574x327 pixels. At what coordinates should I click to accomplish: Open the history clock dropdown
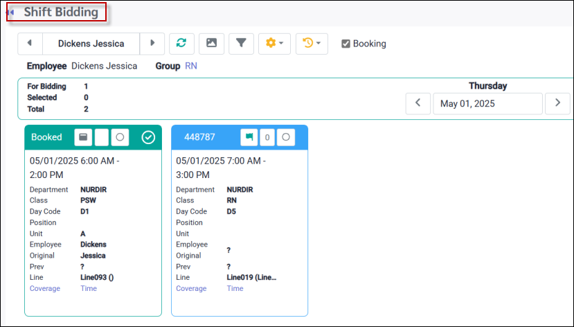[312, 43]
